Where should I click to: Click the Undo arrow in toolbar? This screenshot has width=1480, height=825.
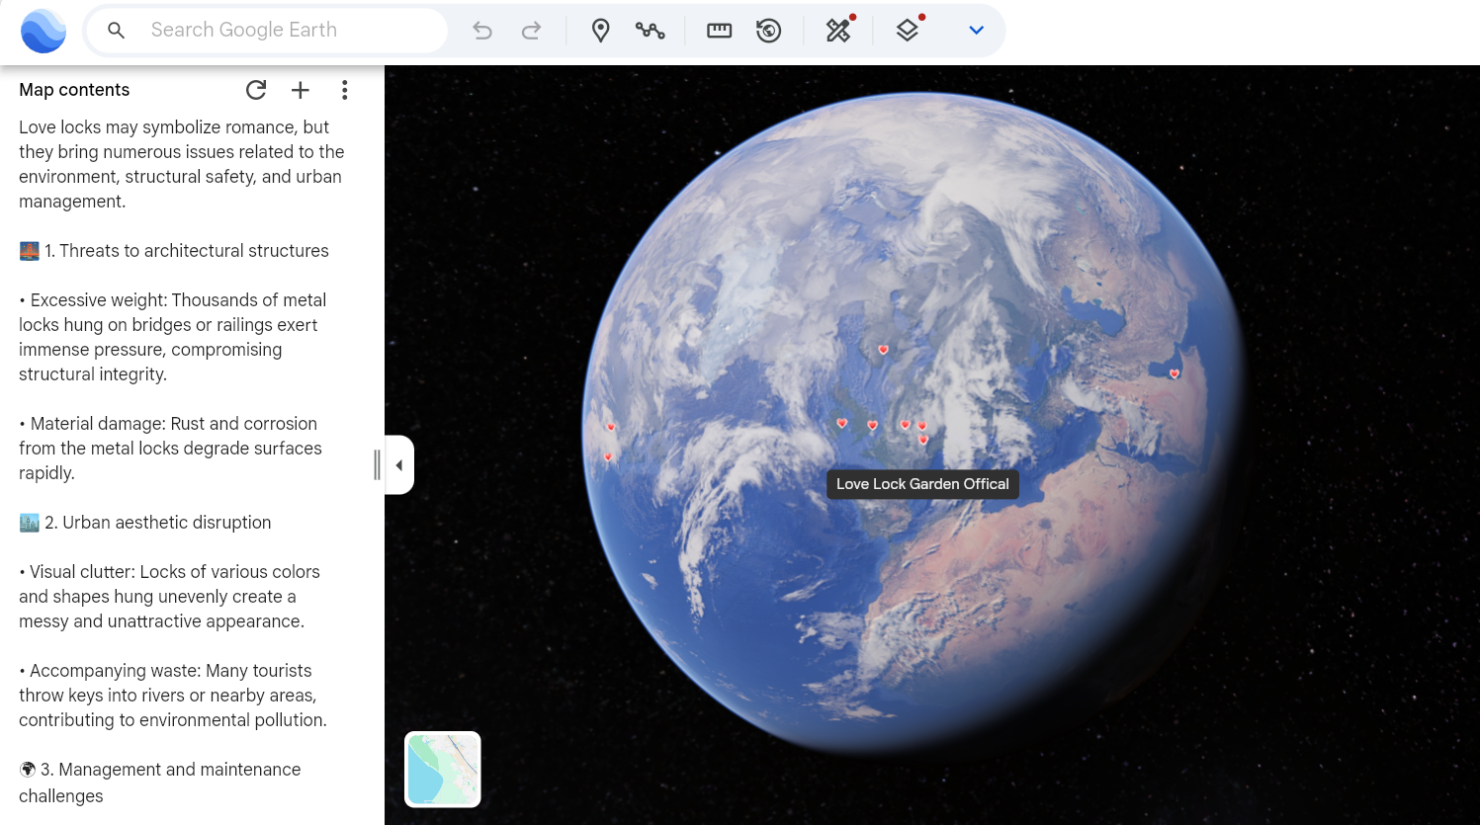(482, 31)
